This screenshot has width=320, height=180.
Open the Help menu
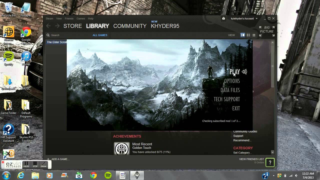point(91,18)
